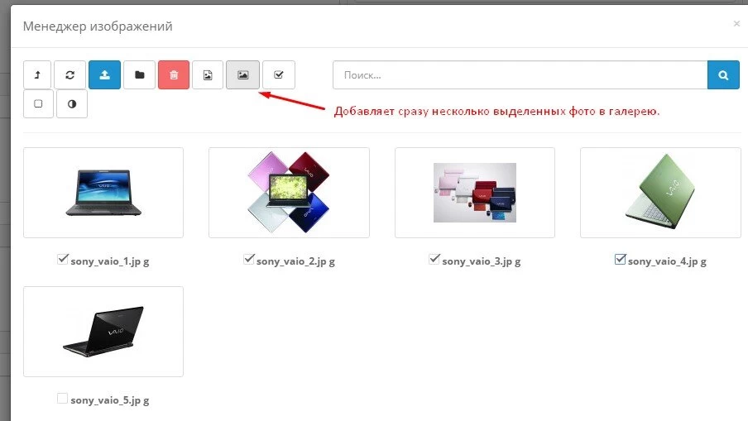Click the blue upload button
The height and width of the screenshot is (421, 748).
click(104, 75)
